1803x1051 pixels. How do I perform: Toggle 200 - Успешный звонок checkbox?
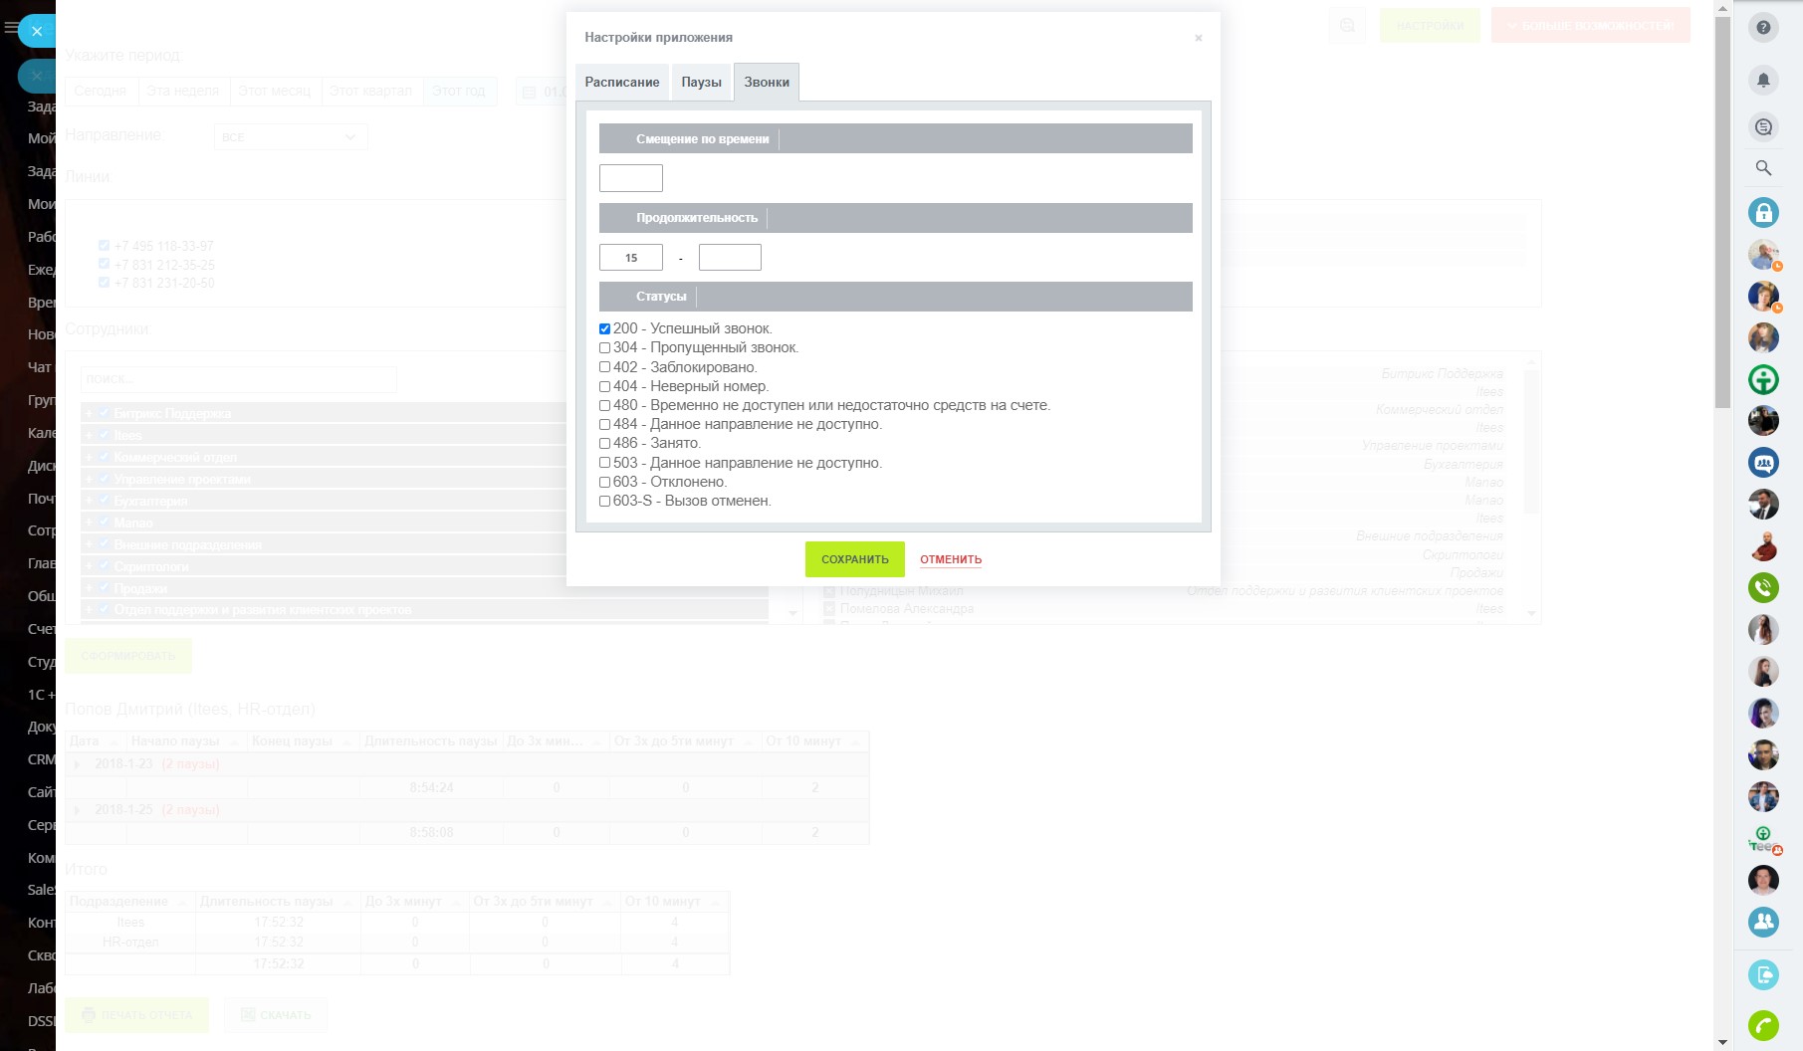[x=604, y=328]
